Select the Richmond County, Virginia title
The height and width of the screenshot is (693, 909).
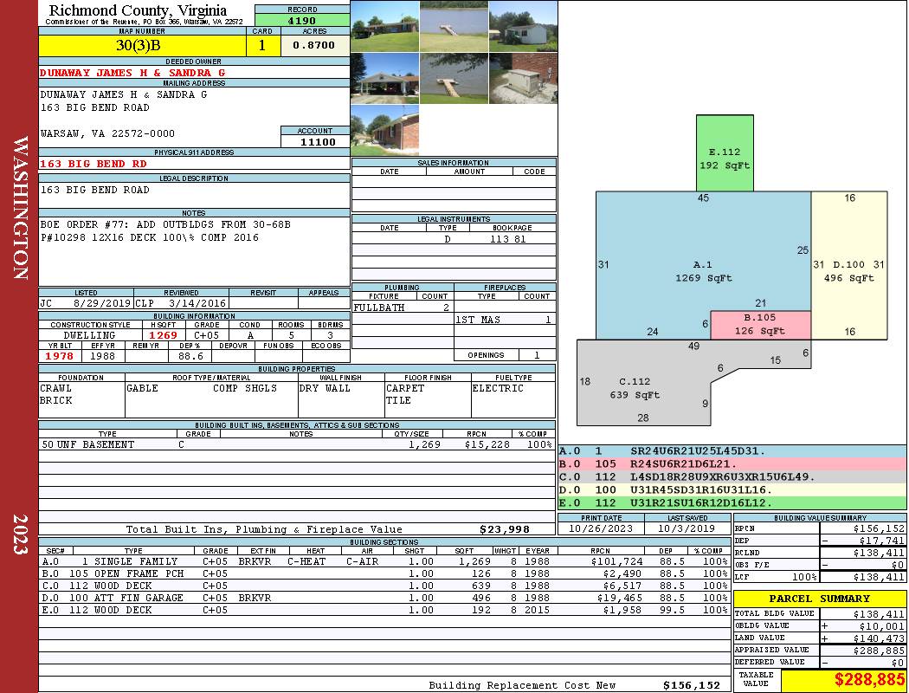(138, 10)
